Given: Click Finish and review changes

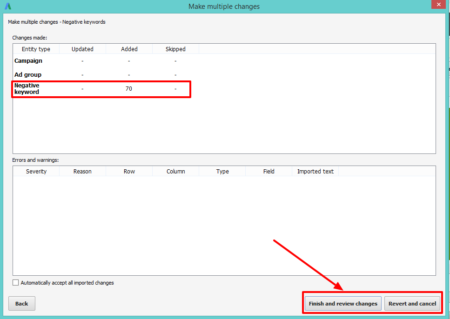Looking at the screenshot, I should pos(343,304).
